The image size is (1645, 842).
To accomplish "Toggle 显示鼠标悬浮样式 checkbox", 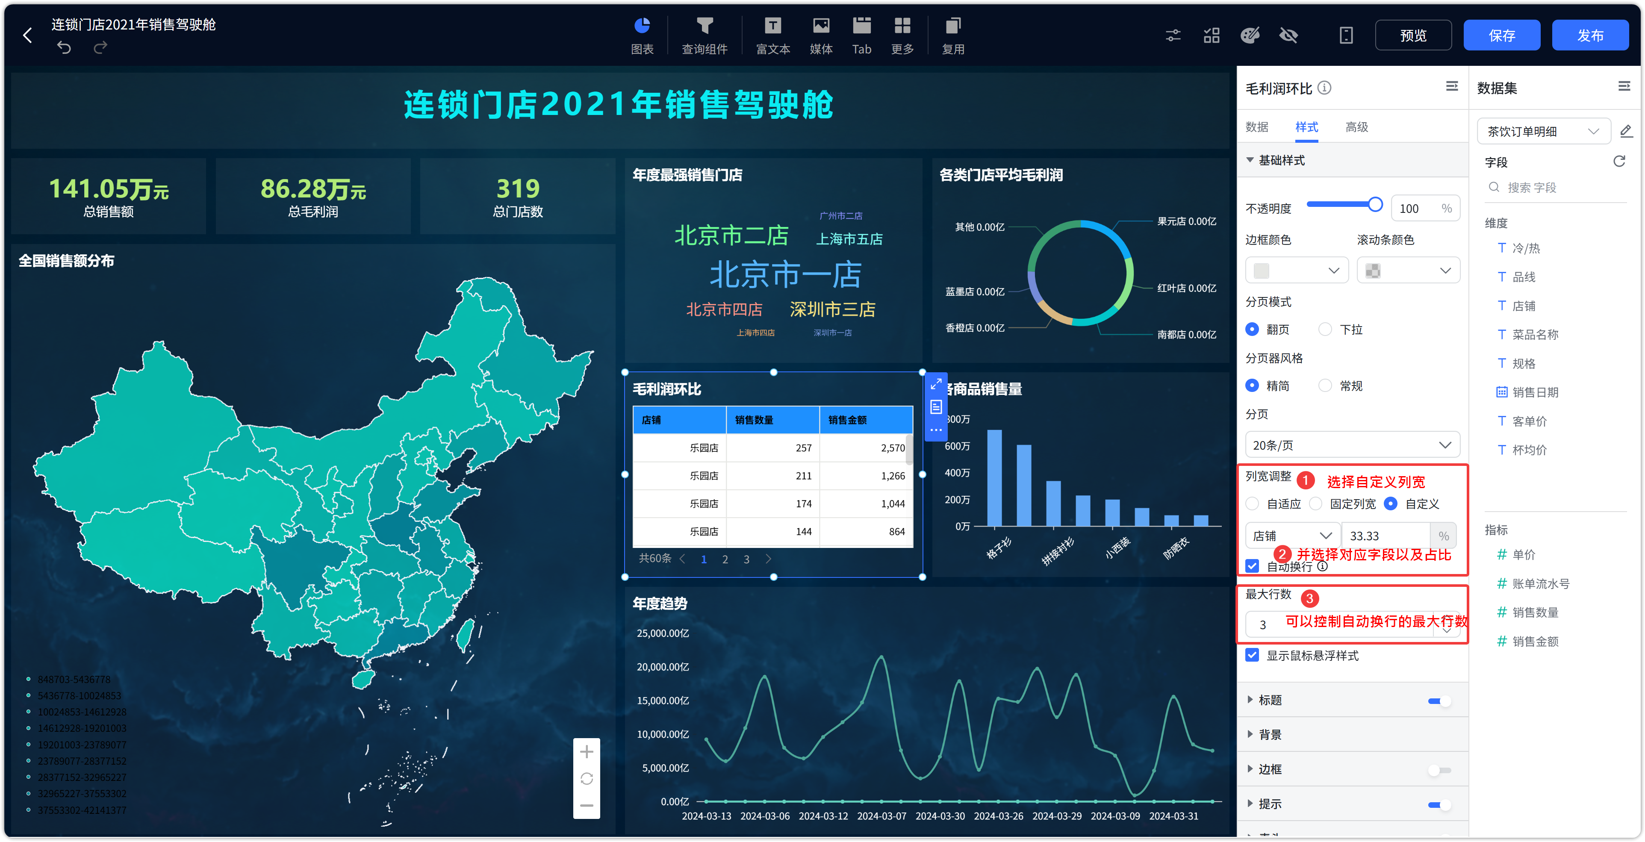I will (1252, 655).
